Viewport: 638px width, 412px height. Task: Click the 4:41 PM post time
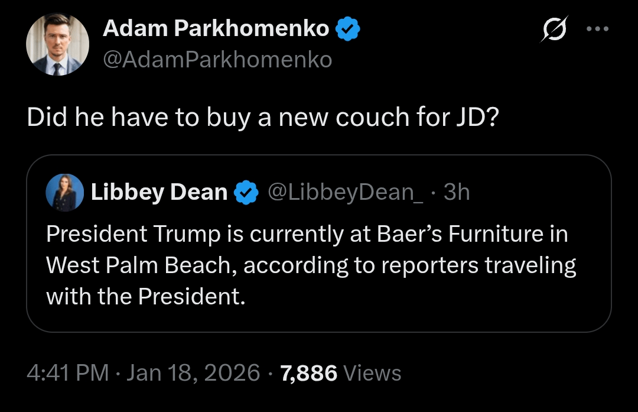pos(68,373)
